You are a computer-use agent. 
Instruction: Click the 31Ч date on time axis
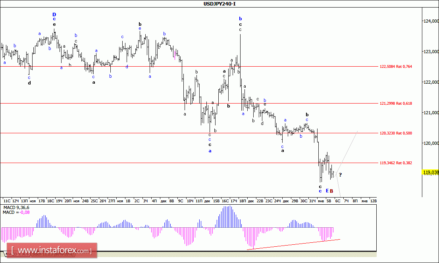(312, 201)
